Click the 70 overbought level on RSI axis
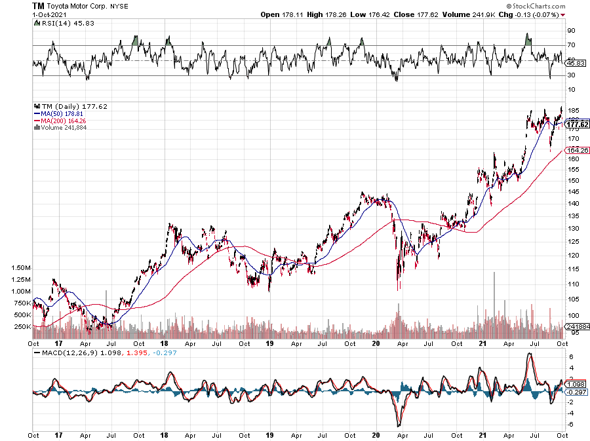 pos(571,45)
